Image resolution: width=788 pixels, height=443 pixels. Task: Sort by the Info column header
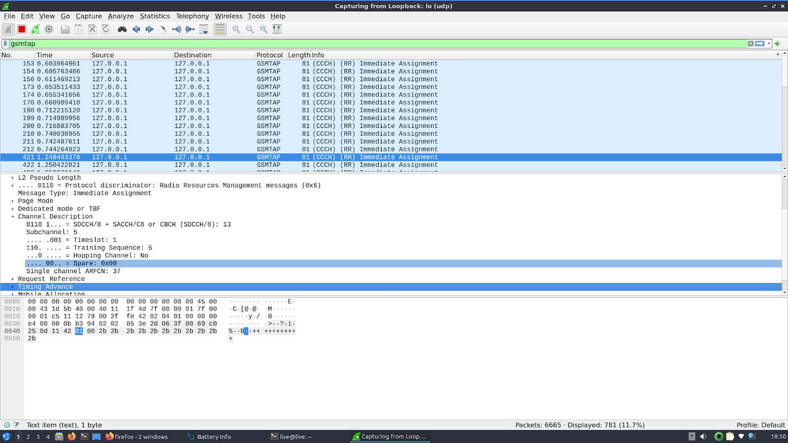[x=547, y=55]
